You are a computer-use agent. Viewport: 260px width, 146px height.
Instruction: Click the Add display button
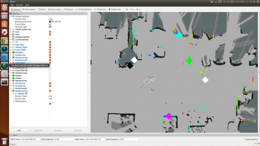coord(19,131)
